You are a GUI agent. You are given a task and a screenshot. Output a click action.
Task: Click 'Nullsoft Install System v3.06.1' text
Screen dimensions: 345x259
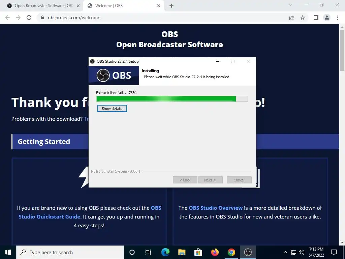116,171
